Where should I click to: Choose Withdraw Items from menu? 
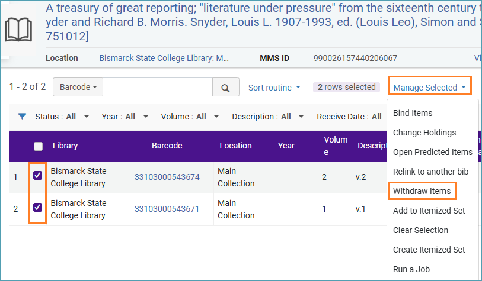click(422, 191)
